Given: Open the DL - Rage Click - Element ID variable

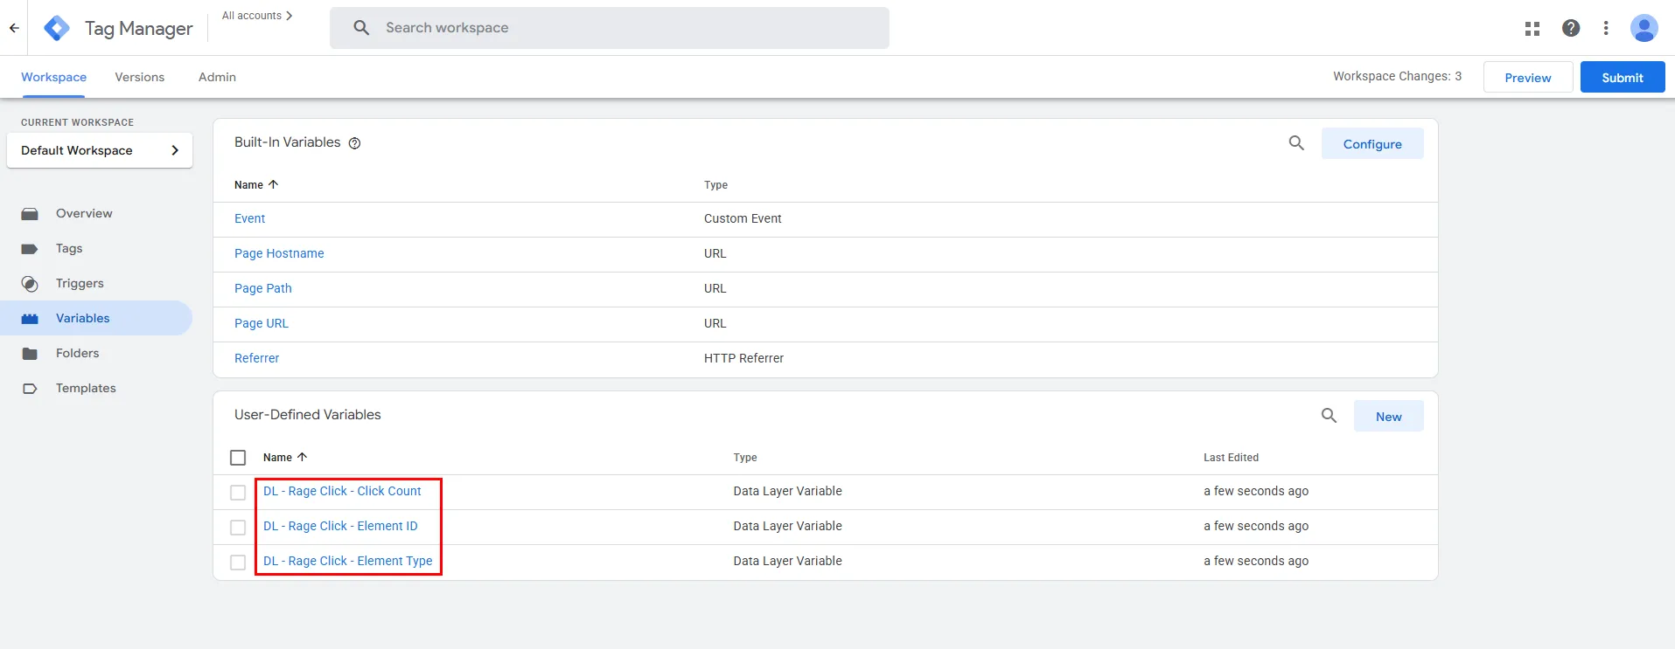Looking at the screenshot, I should tap(340, 526).
